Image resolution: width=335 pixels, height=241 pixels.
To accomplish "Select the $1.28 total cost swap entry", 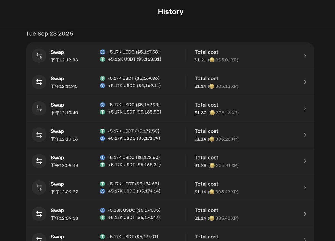I will pyautogui.click(x=200, y=165).
